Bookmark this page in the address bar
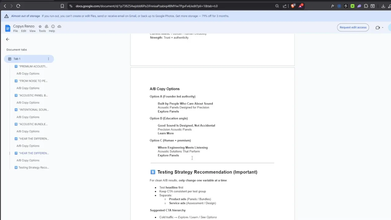This screenshot has width=391, height=220. click(62, 6)
